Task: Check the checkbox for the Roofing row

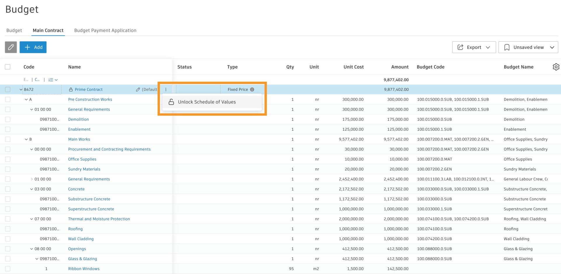Action: [8, 229]
